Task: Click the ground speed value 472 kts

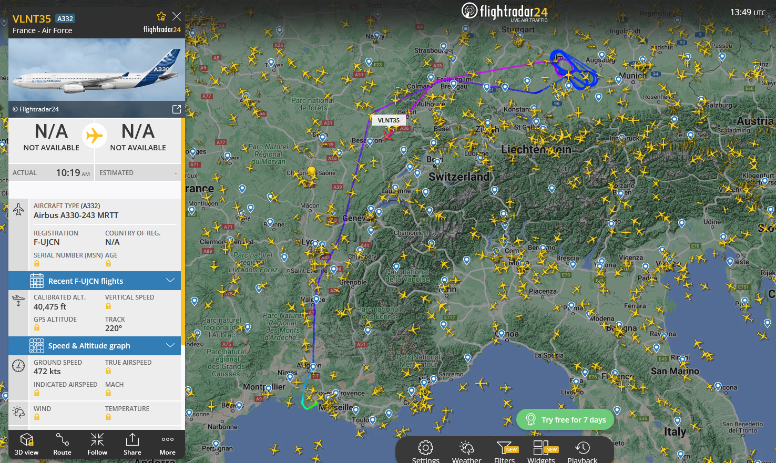Action: (47, 372)
